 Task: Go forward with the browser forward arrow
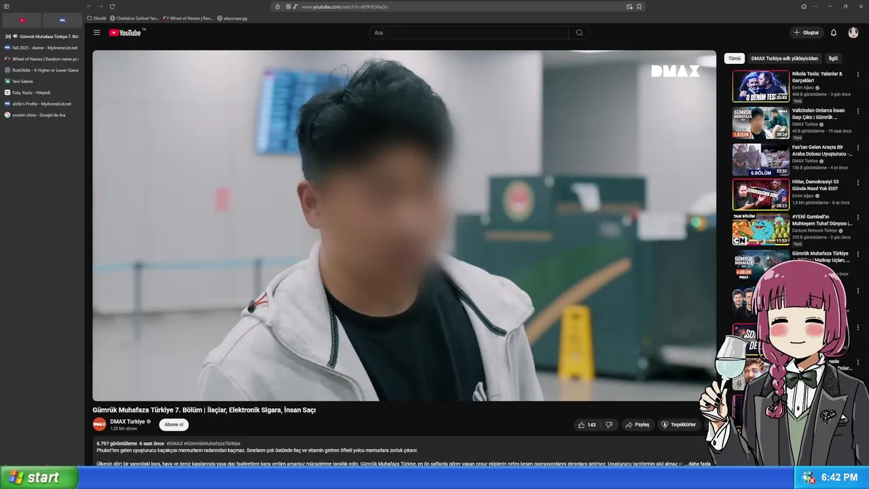click(100, 7)
